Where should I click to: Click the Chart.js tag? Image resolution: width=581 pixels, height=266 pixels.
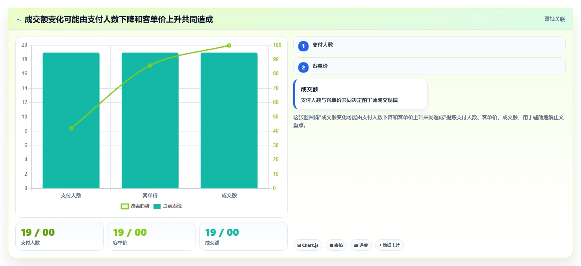tap(307, 245)
